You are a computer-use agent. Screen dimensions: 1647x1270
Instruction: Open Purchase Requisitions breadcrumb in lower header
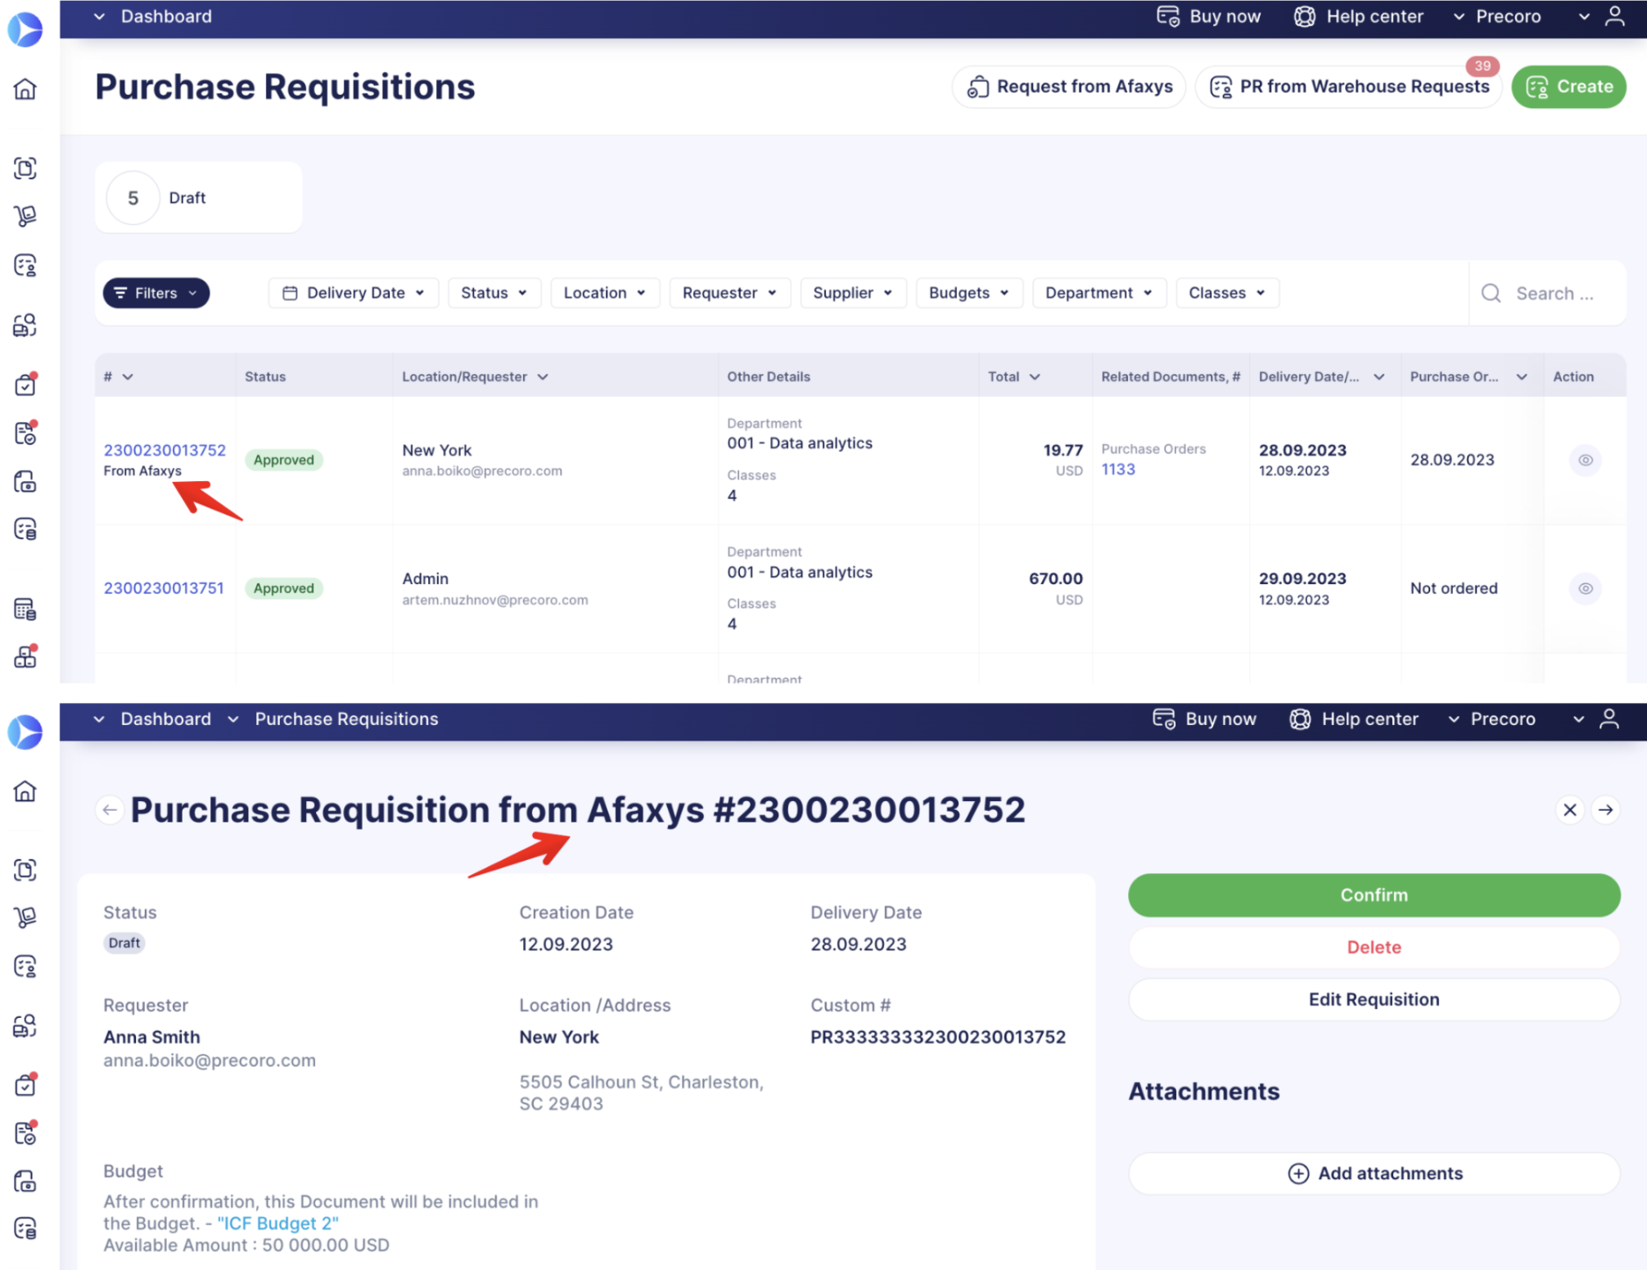[x=346, y=718]
